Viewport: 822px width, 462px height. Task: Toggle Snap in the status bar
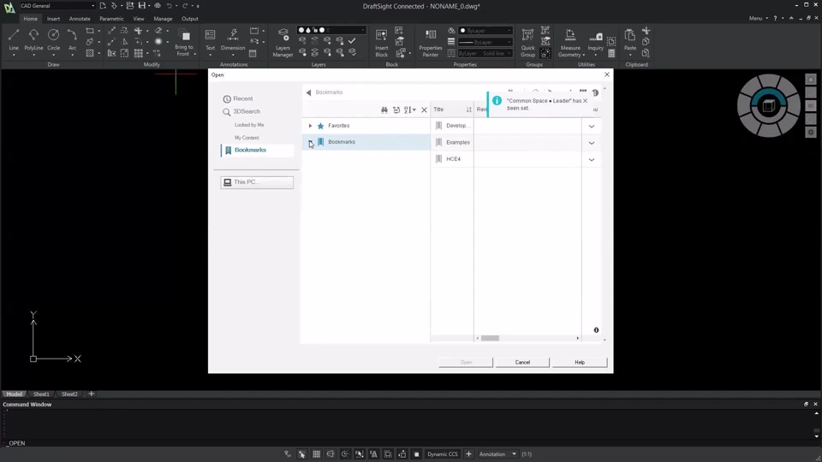coord(302,454)
